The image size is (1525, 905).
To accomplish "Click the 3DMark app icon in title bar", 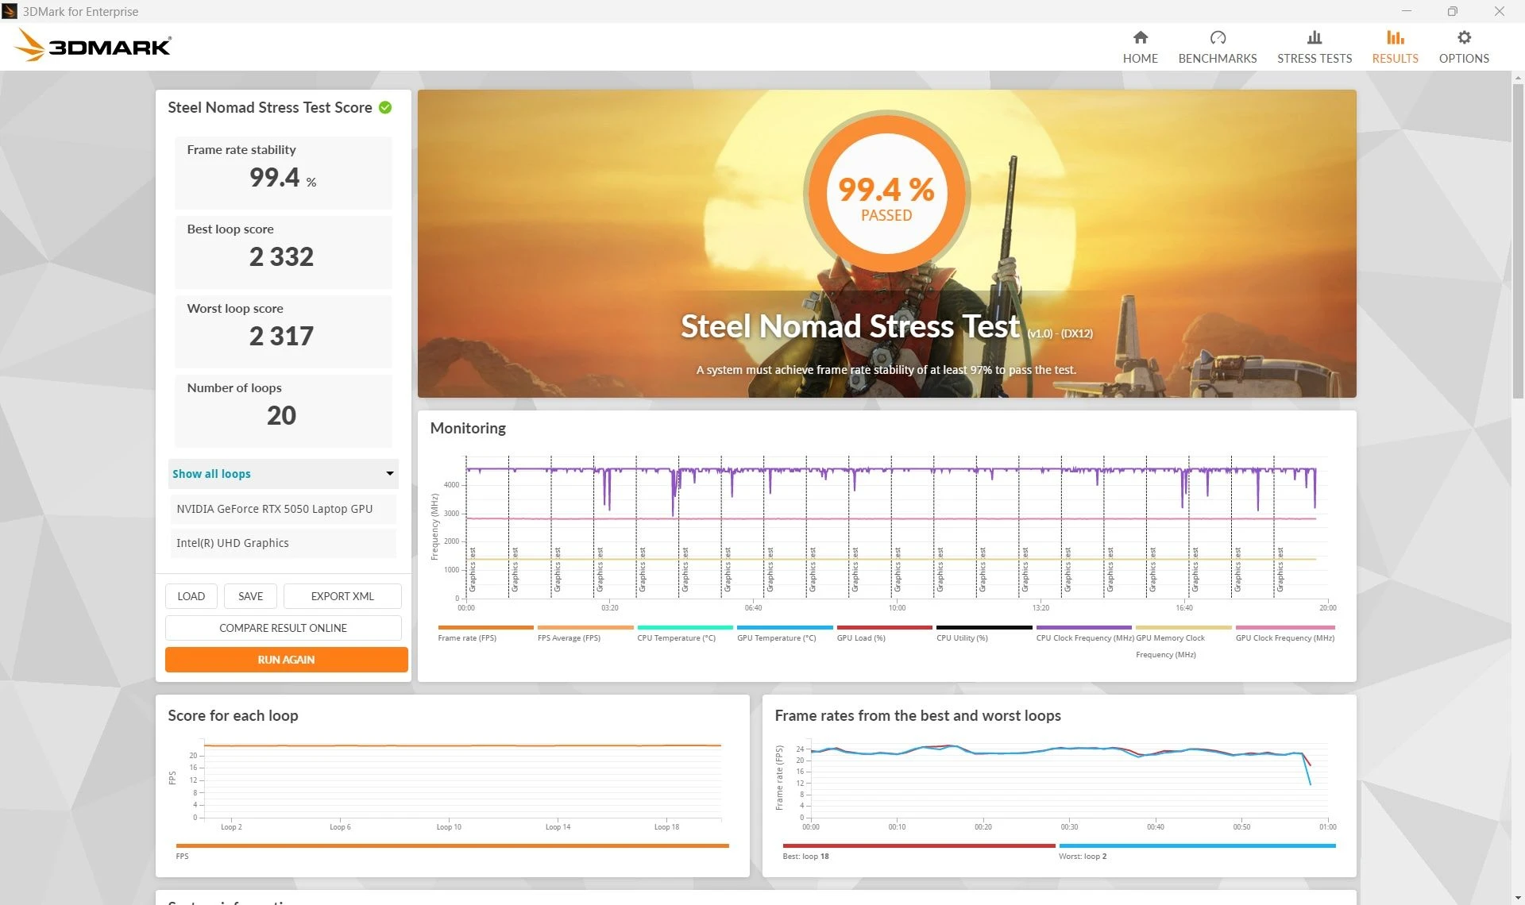I will click(x=10, y=11).
